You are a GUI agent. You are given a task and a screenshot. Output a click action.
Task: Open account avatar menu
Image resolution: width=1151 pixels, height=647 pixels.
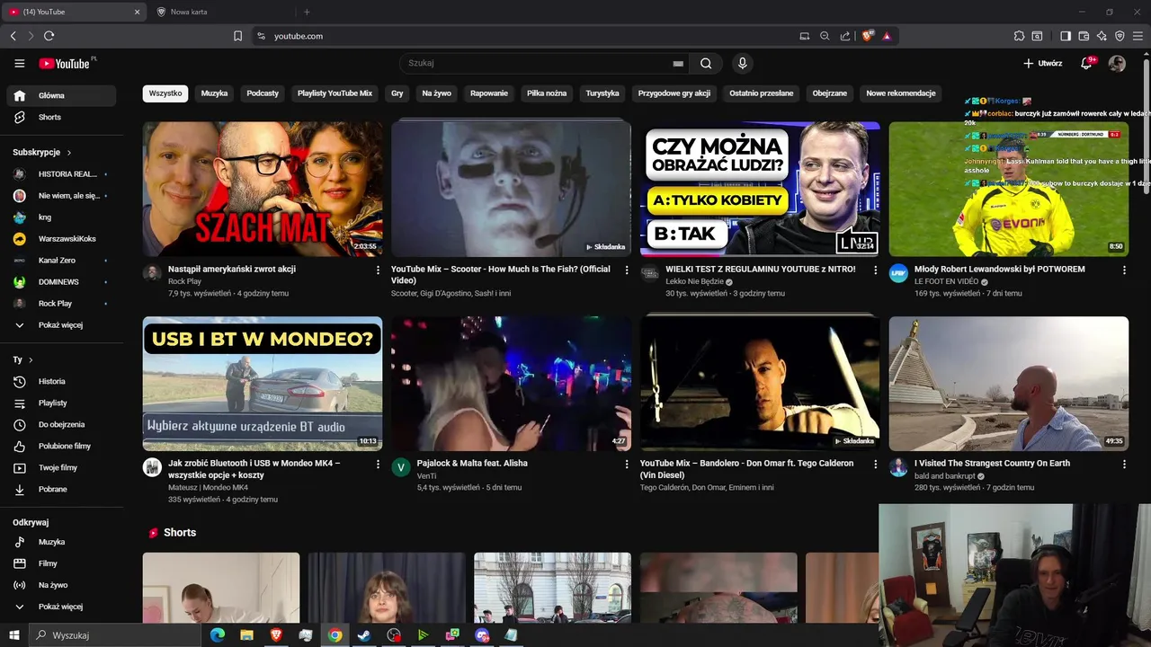(1117, 64)
